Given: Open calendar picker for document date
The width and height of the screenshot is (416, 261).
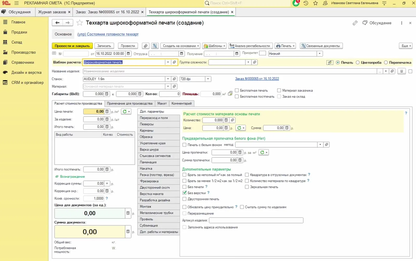Looking at the screenshot, I should [x=128, y=54].
